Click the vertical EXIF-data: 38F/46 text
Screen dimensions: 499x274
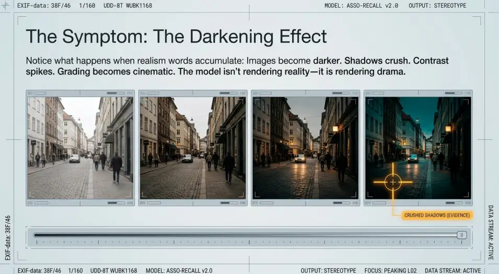coord(8,238)
